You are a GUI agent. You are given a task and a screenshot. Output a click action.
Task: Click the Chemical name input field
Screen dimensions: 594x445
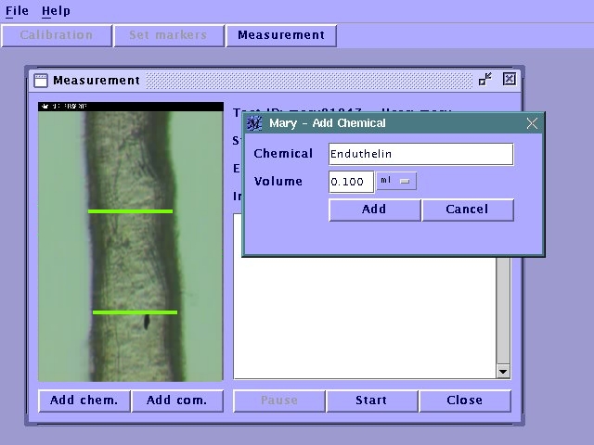tap(420, 154)
